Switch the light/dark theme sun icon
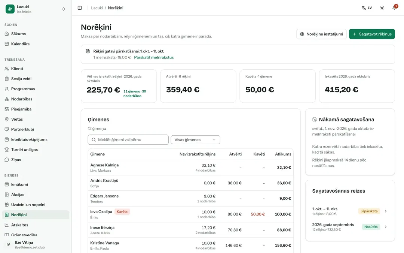This screenshot has width=404, height=253. (x=382, y=8)
